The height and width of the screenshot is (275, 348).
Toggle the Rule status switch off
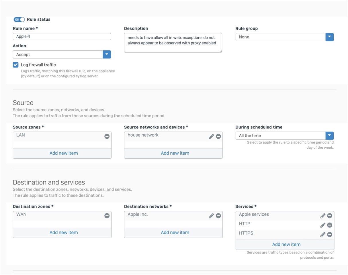19,19
